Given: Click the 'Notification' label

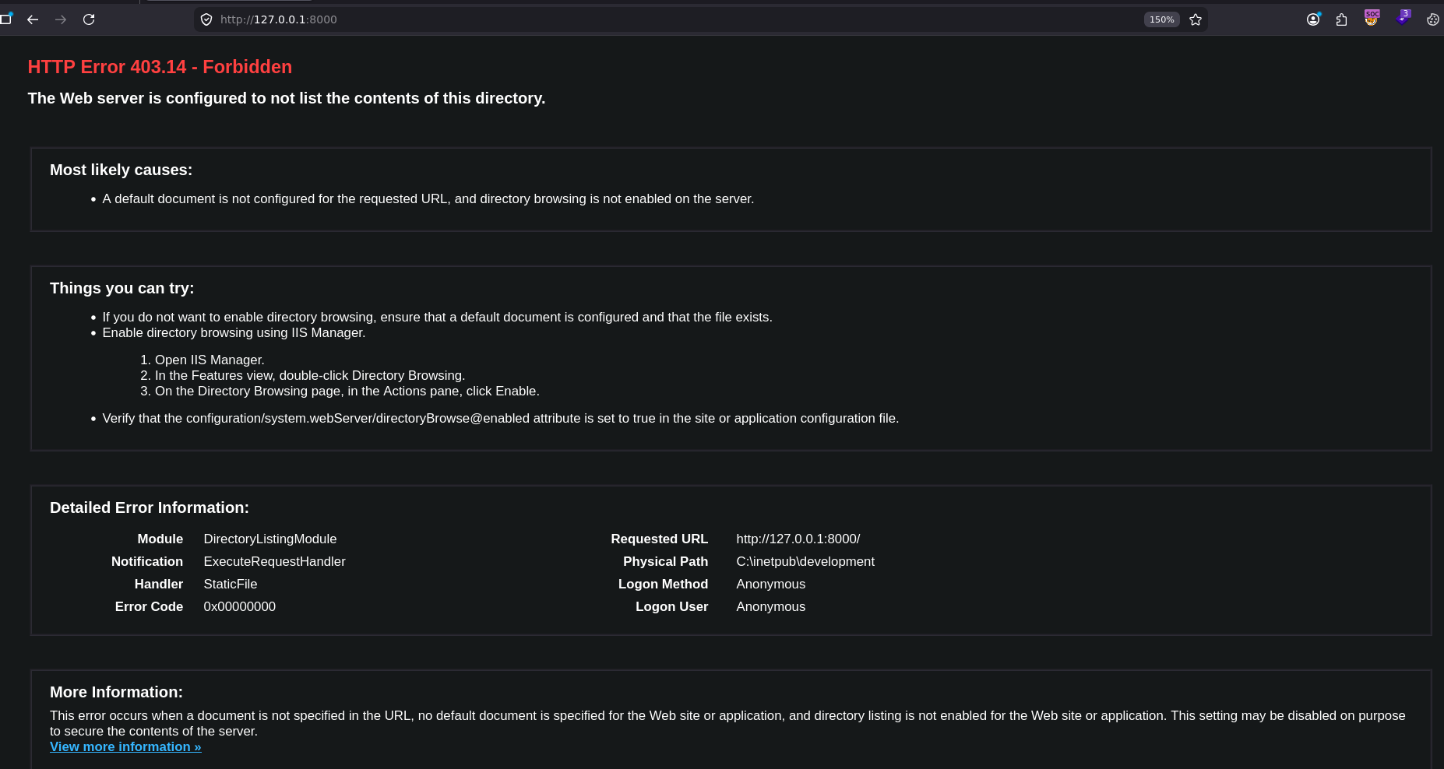Looking at the screenshot, I should point(147,561).
